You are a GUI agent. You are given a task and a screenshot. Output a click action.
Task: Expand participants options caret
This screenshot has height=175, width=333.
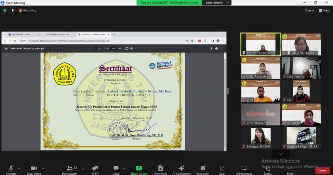tap(83, 168)
